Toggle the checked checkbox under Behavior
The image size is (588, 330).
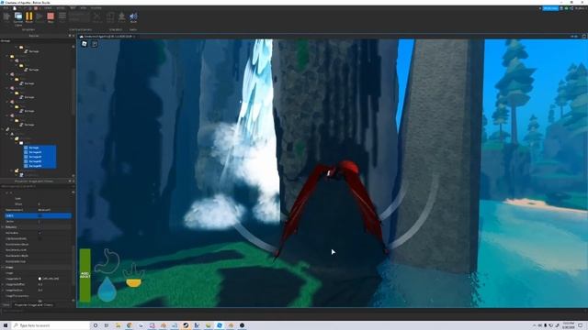click(x=40, y=233)
